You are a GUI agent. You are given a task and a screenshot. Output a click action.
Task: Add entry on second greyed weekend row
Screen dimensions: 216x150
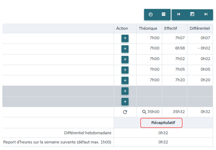click(125, 102)
